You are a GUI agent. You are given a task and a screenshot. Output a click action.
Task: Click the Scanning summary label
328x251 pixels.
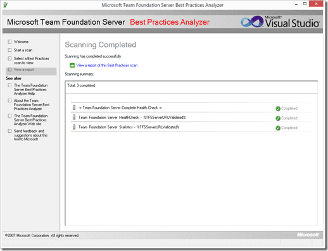pyautogui.click(x=79, y=74)
